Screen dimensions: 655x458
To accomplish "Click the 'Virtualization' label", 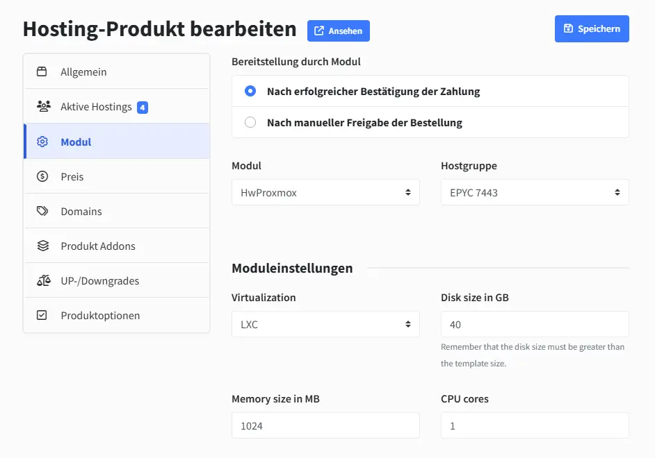I will click(x=264, y=298).
